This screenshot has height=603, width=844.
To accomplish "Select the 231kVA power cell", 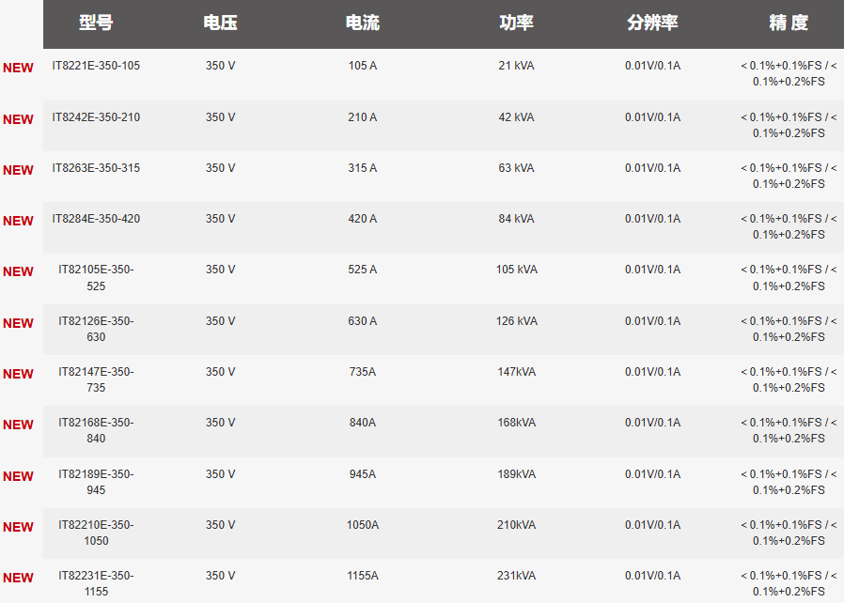I will pos(516,575).
